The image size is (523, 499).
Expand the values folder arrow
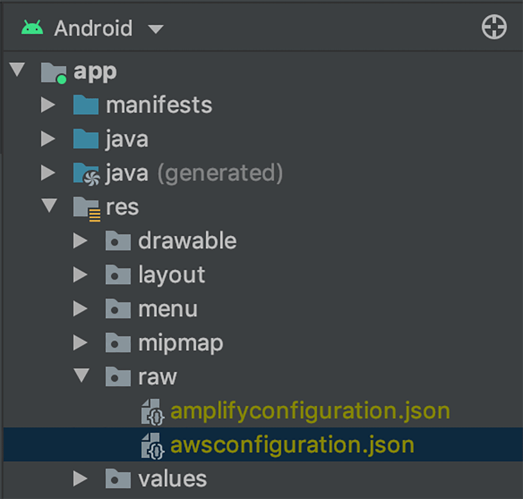click(81, 479)
